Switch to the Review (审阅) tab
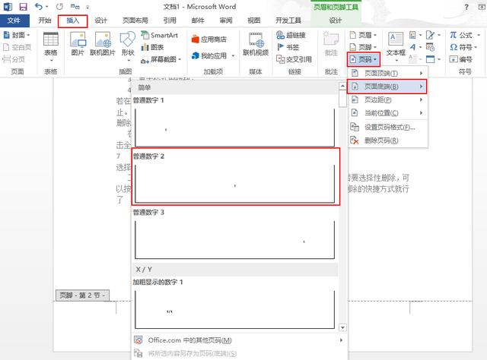Screen dimensions: 487x360 [226, 21]
